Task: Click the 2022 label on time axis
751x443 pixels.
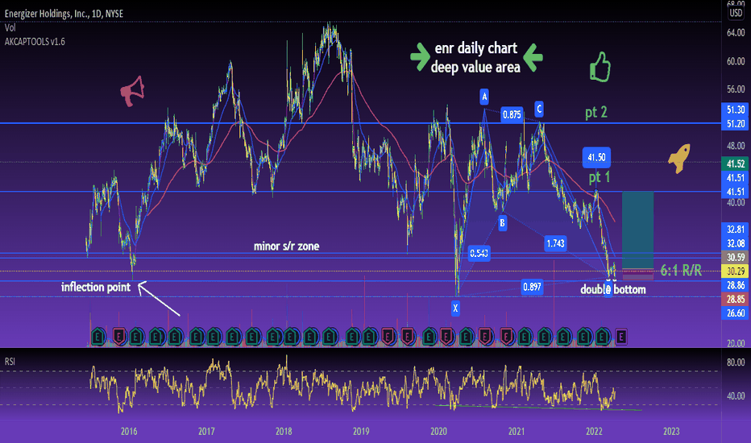Action: 594,432
